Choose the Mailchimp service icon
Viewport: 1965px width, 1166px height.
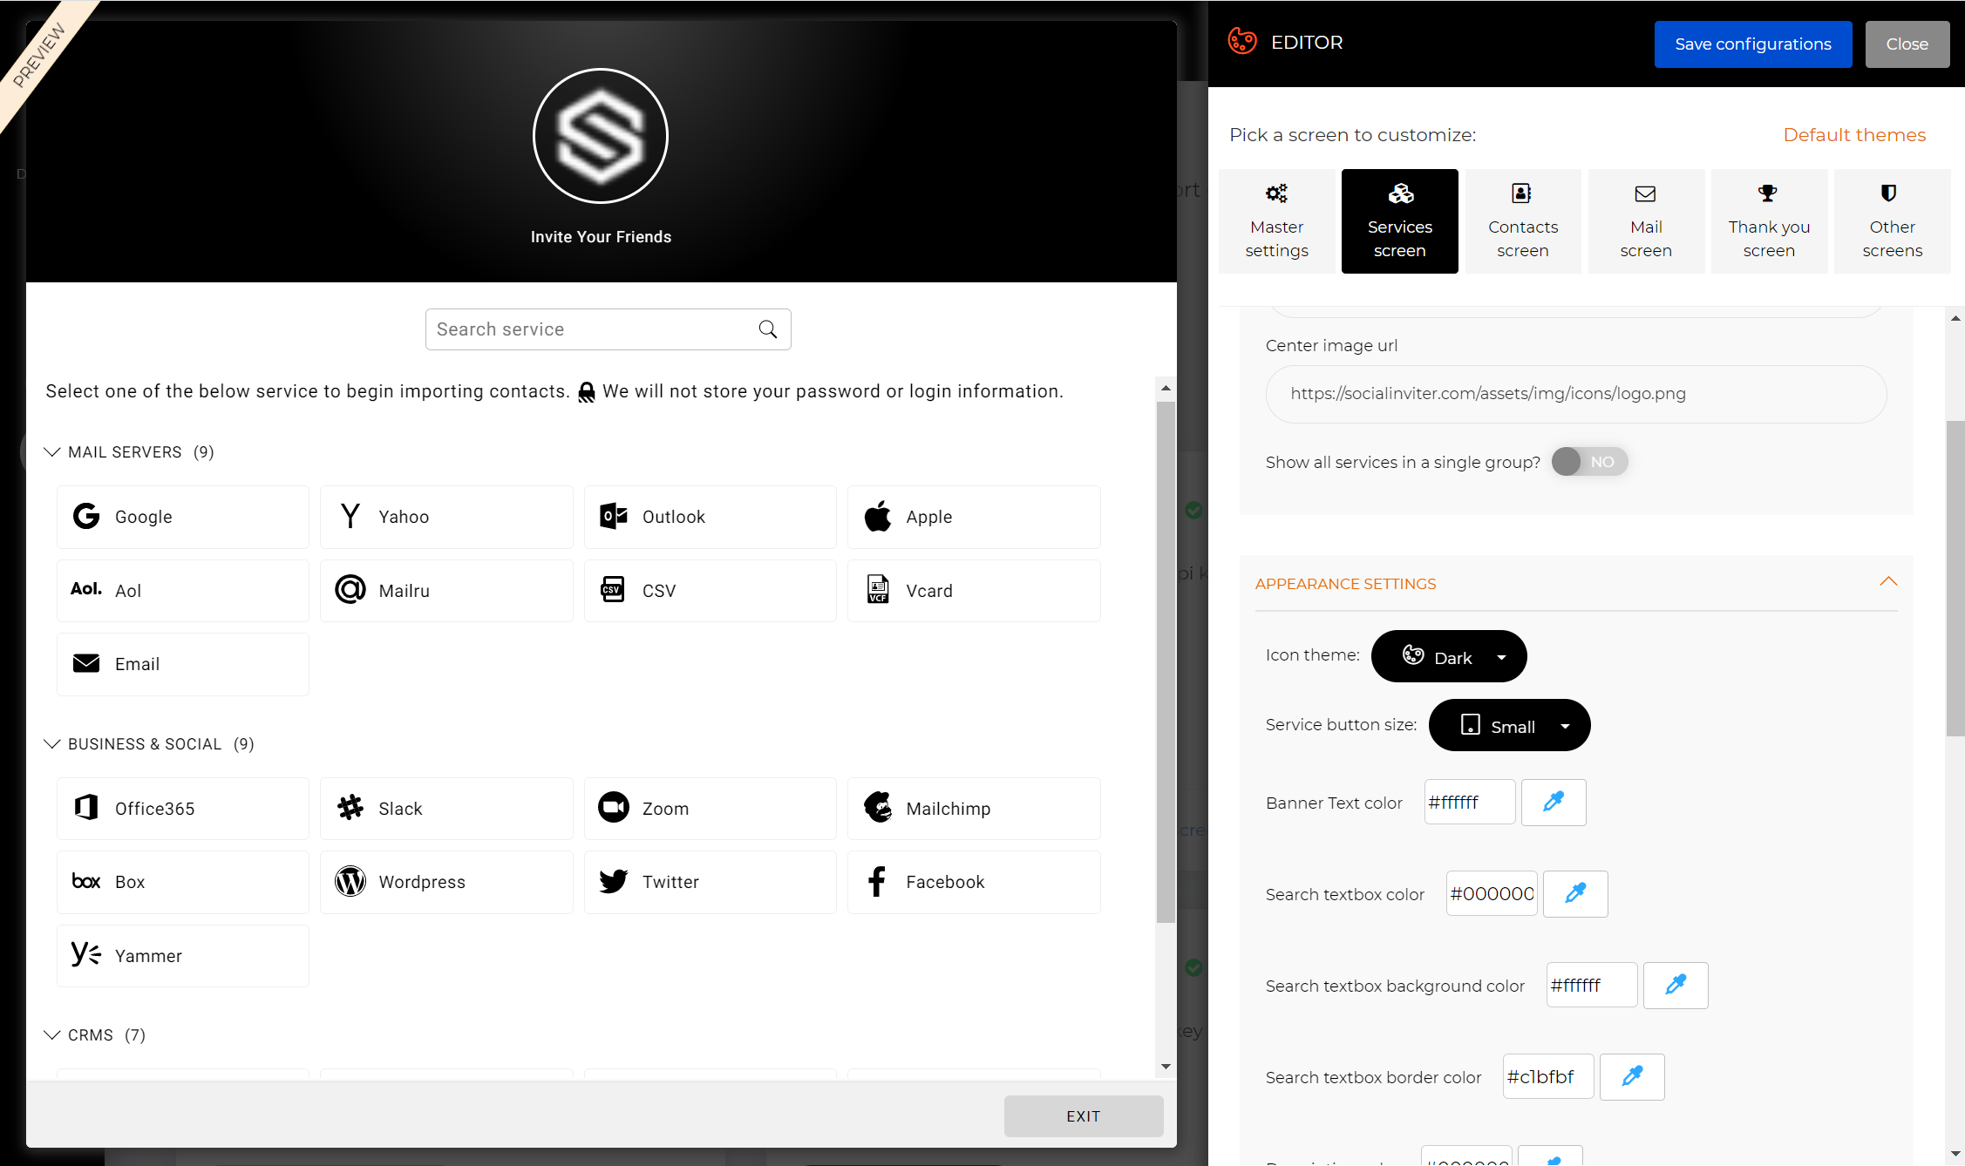click(878, 808)
